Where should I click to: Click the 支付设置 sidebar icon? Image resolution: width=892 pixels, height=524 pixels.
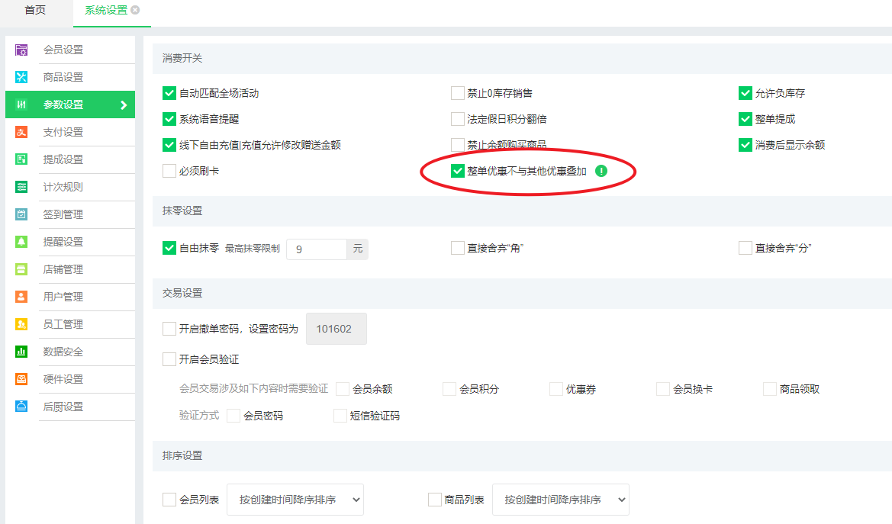[x=21, y=133]
